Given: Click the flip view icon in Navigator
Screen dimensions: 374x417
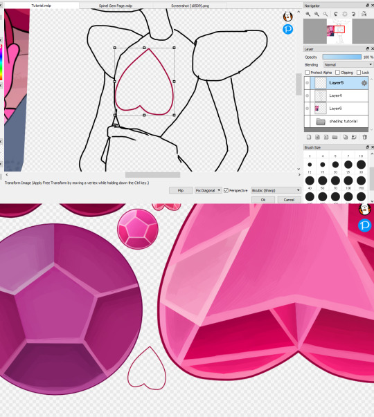Looking at the screenshot, I should tap(364, 14).
